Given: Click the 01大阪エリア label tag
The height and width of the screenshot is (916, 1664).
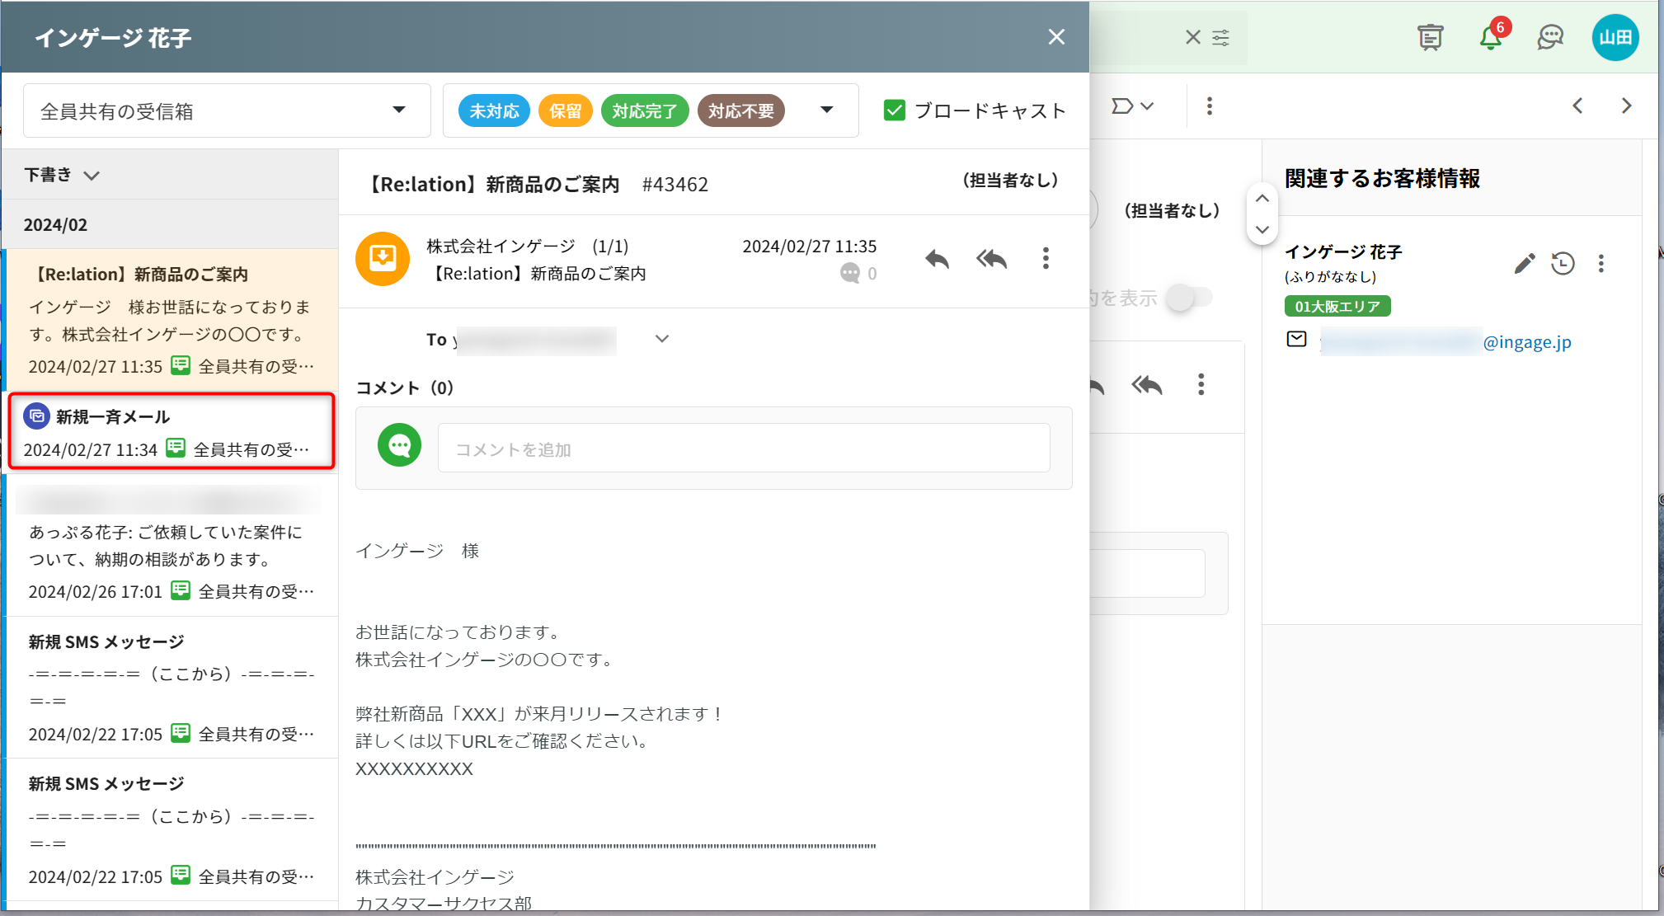Looking at the screenshot, I should 1337,307.
